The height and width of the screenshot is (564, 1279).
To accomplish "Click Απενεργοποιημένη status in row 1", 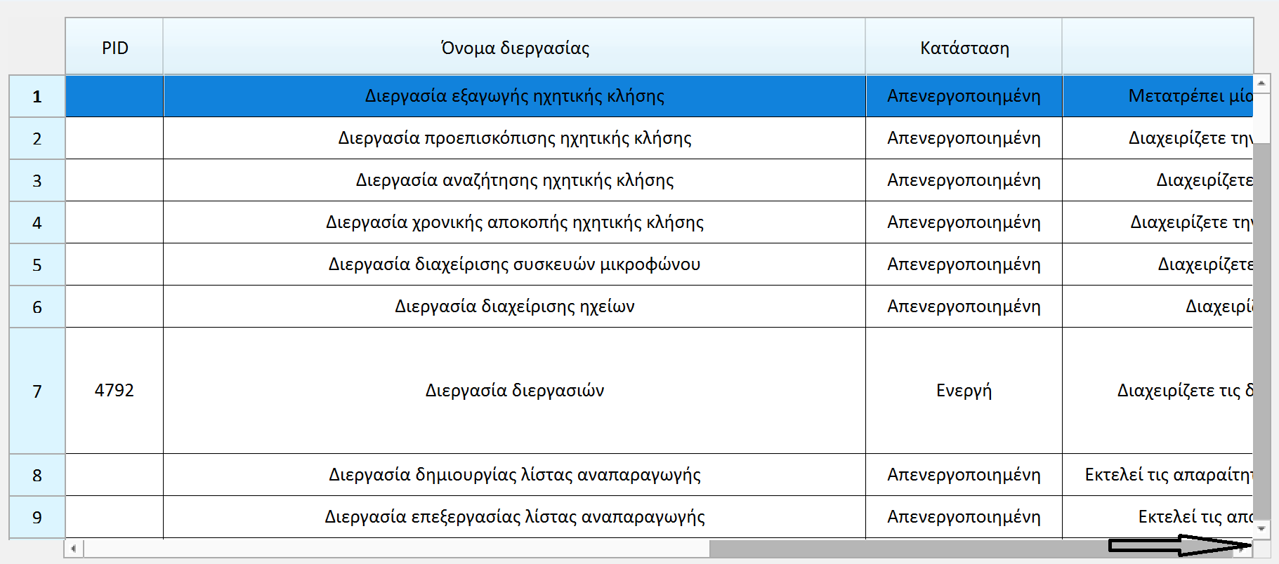I will (x=964, y=96).
